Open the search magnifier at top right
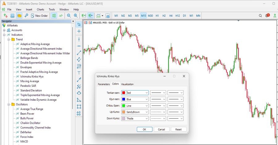 click(260, 16)
